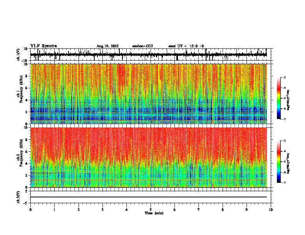Click the 'station=OUJ' label
This screenshot has height=235, width=305.
[142, 46]
